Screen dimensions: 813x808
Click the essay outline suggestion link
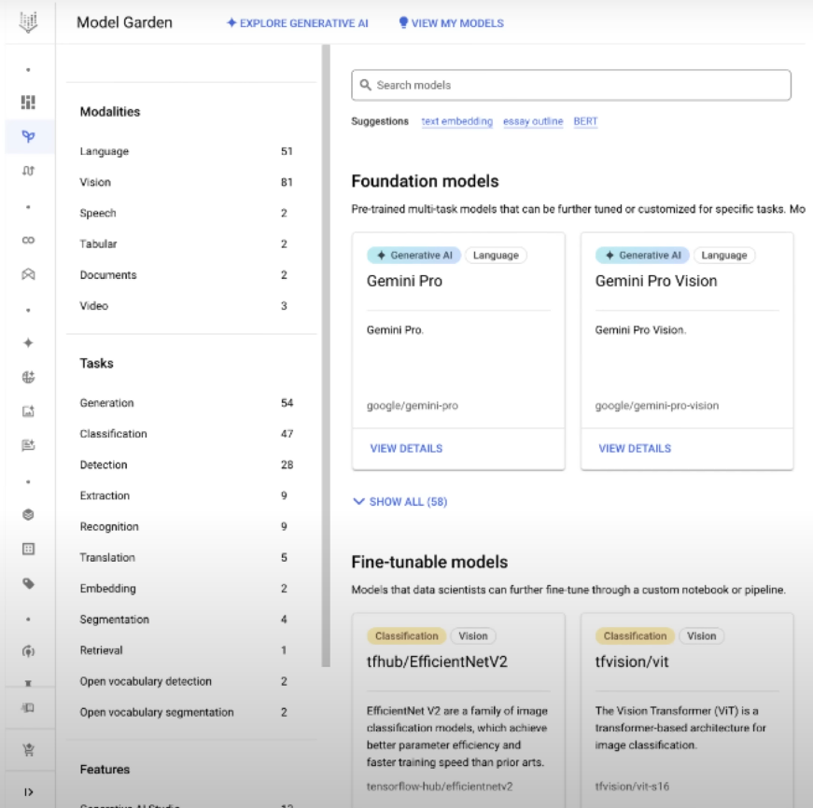(x=533, y=121)
